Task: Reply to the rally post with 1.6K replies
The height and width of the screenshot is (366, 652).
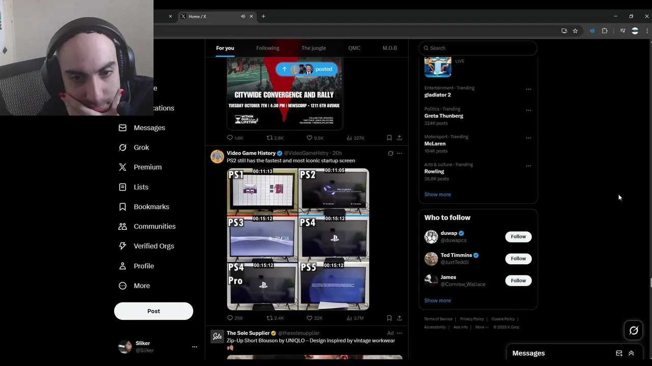Action: tap(235, 138)
